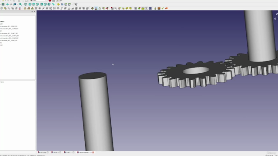Select the first Coincident_001__GEAR_001 tree row
278x156 pixels.
pyautogui.click(x=9, y=26)
